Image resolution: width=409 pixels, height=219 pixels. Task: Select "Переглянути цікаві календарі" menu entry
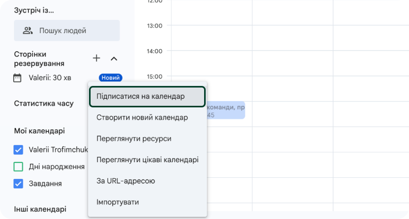147,159
